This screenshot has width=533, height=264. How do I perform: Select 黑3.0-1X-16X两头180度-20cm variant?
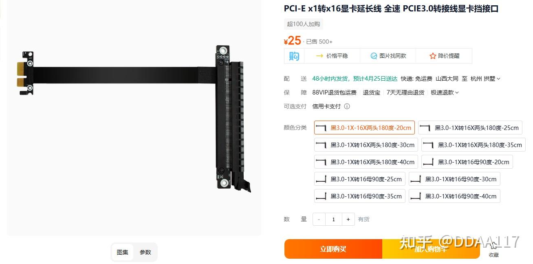pos(364,128)
